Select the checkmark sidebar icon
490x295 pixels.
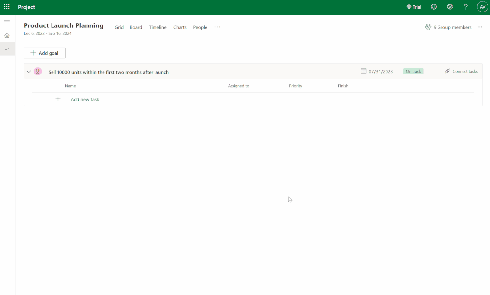pos(7,49)
